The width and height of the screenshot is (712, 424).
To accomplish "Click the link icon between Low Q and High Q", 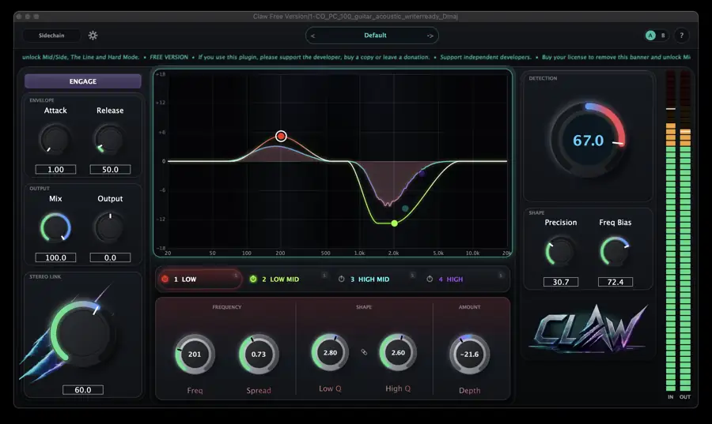I will 364,352.
